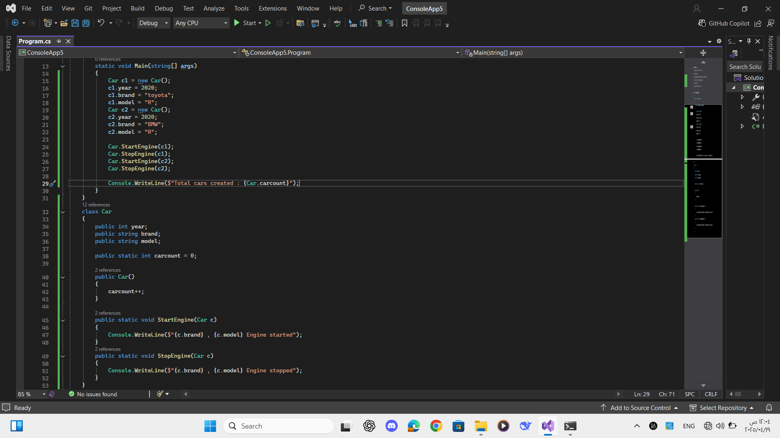The width and height of the screenshot is (780, 438).
Task: Select the Program.cs editor tab
Action: (35, 41)
